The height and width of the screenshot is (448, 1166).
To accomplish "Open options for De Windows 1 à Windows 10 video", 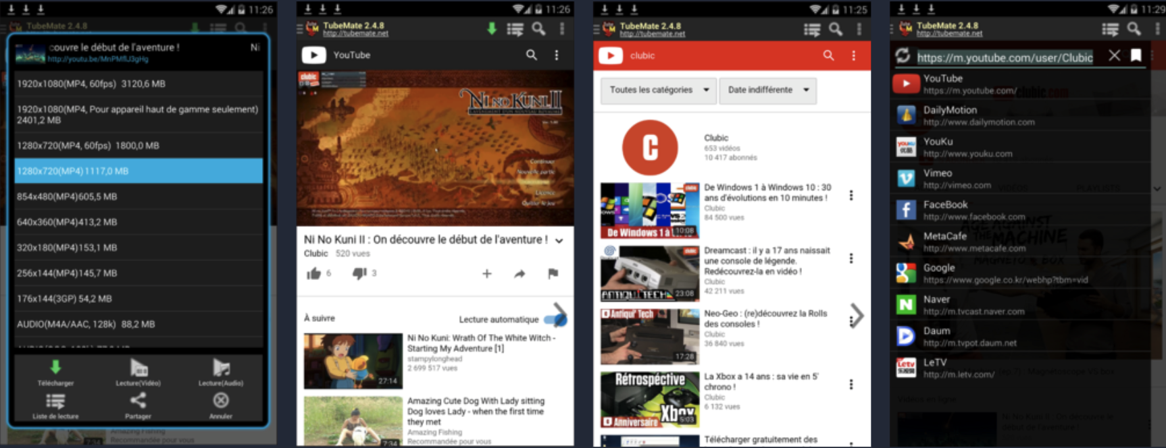I will (x=851, y=195).
